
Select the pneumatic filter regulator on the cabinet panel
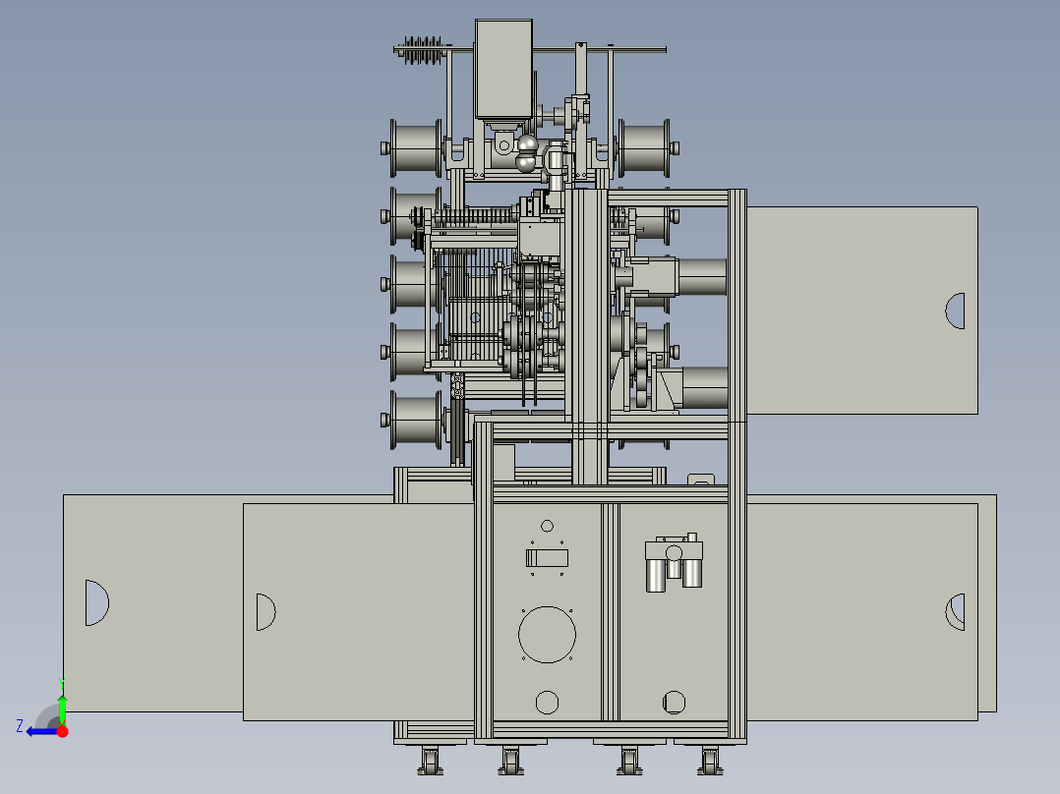[674, 562]
